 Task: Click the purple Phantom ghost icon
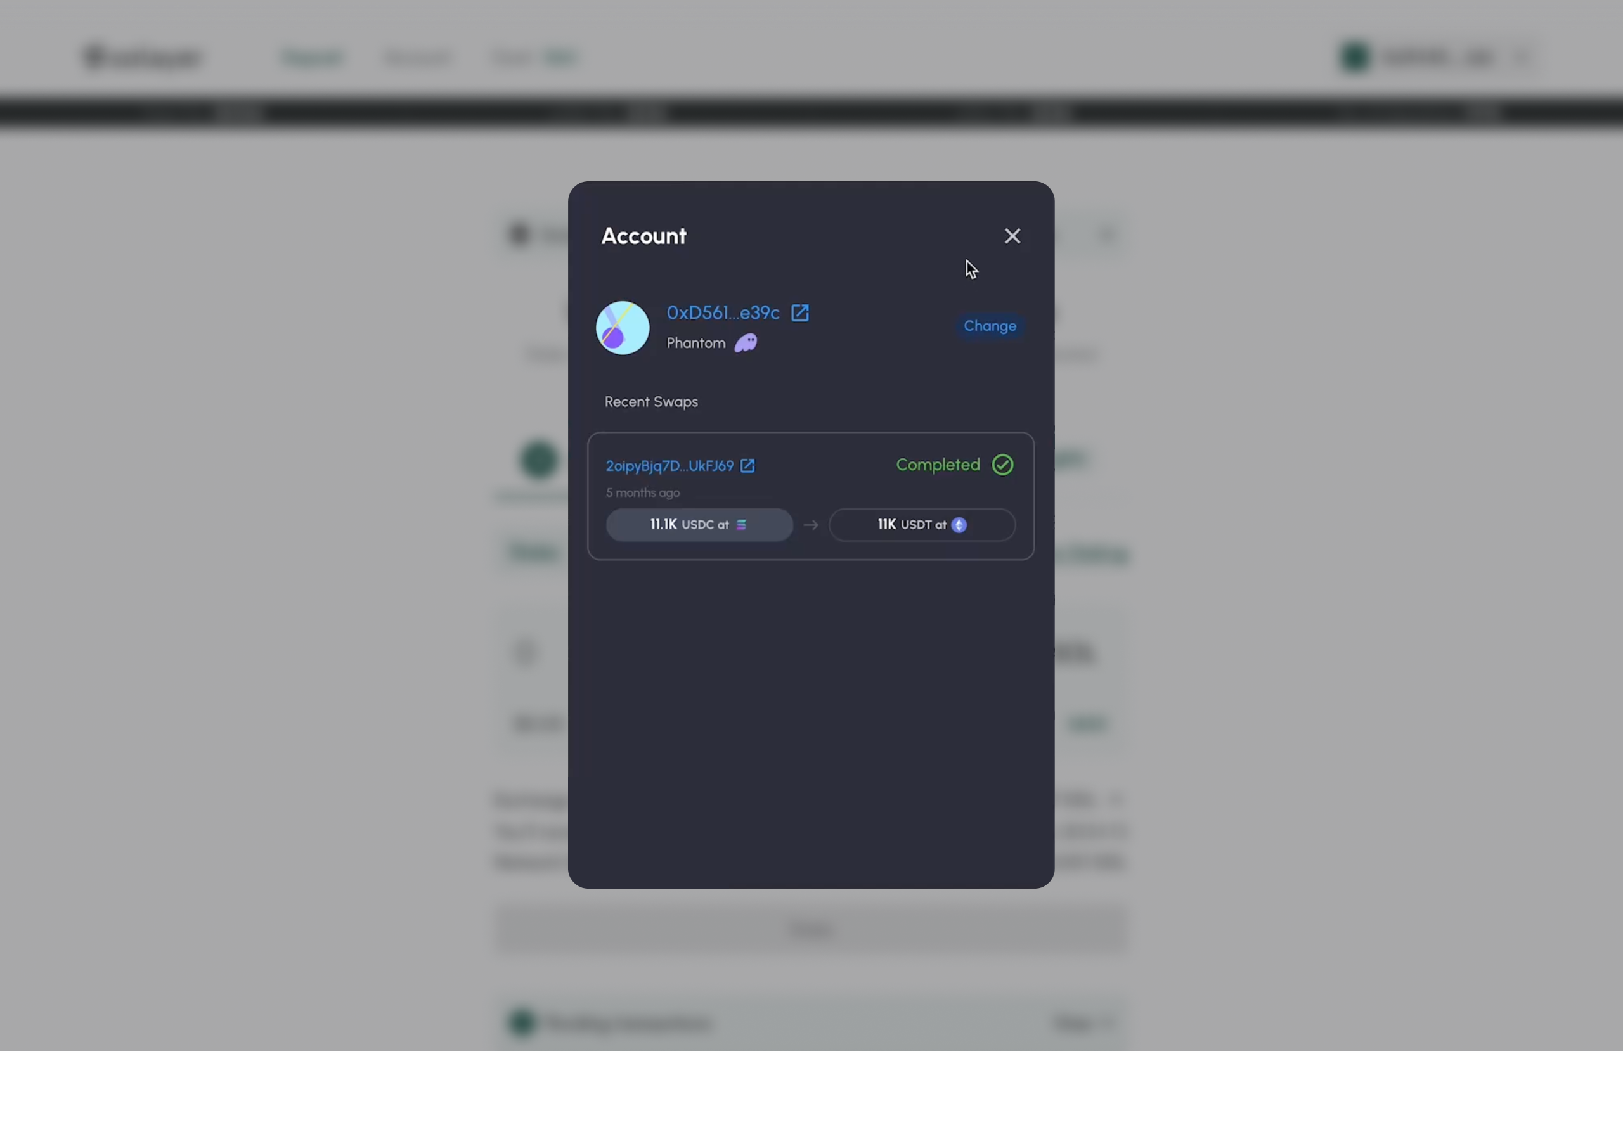746,343
